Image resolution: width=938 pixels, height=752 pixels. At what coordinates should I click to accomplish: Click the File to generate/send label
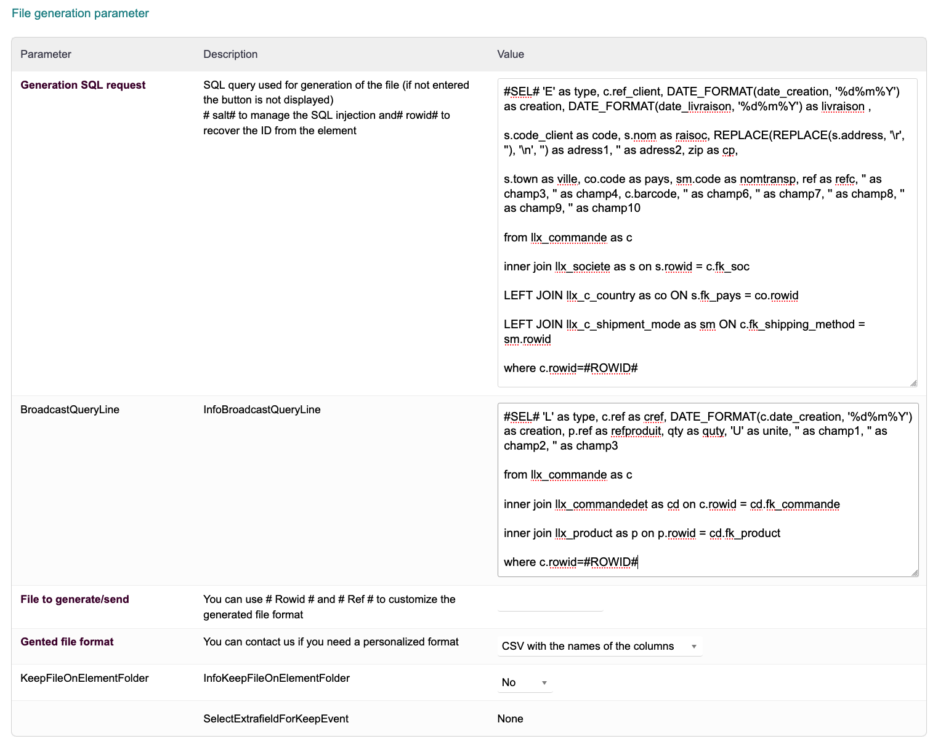click(x=75, y=599)
